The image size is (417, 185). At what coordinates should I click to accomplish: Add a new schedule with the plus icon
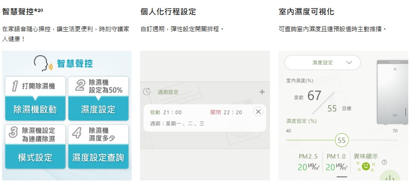[262, 92]
